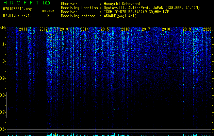Click the Receiver label
Screen dimensions: 214x136
click(x=69, y=12)
